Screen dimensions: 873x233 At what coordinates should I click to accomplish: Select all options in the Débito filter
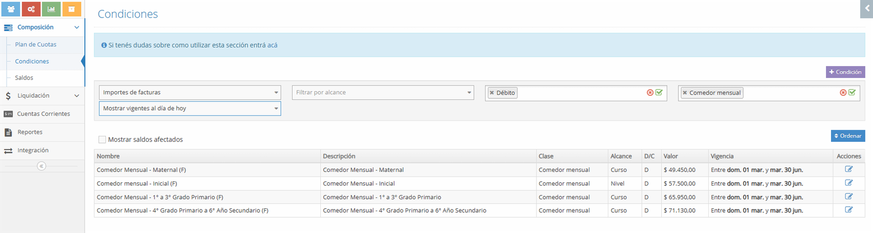(659, 93)
